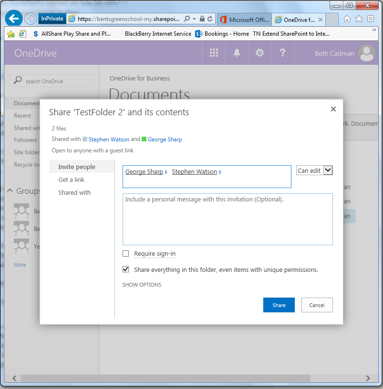Open the Favorites star icon
This screenshot has height=389, width=383.
click(359, 19)
